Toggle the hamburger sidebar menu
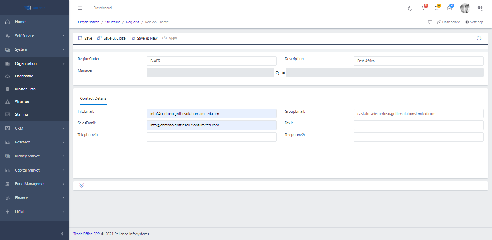Screen dimensions: 492x240 80,8
